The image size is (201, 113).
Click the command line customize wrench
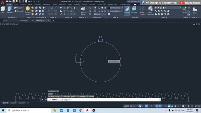(x=46, y=100)
